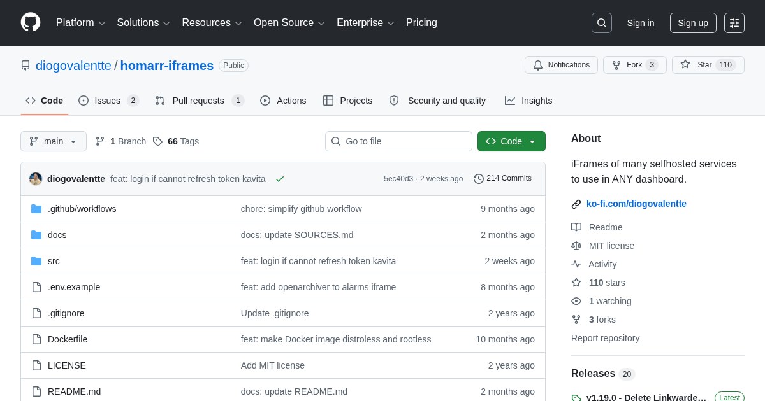
Task: Focus the Go to file search field
Action: click(x=398, y=141)
